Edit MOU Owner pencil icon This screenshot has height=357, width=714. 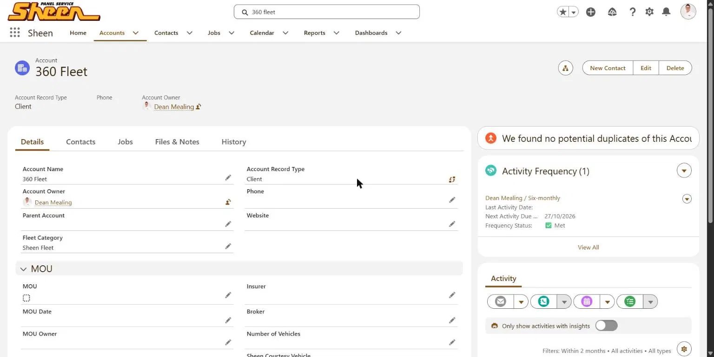point(228,342)
